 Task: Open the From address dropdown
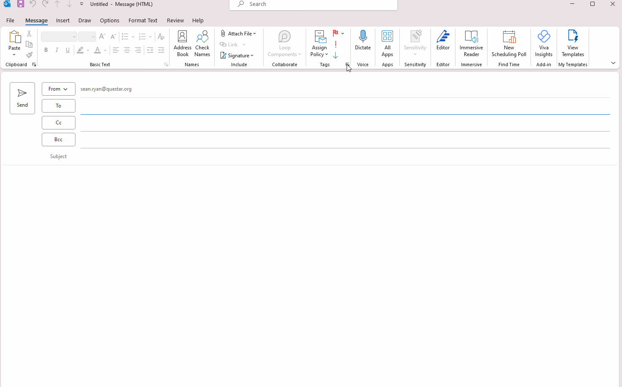point(58,89)
